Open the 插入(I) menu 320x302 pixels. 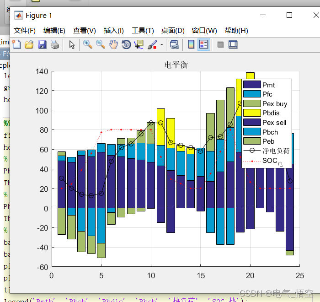point(114,31)
